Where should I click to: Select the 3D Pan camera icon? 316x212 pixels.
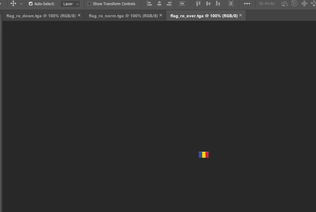coord(304,4)
